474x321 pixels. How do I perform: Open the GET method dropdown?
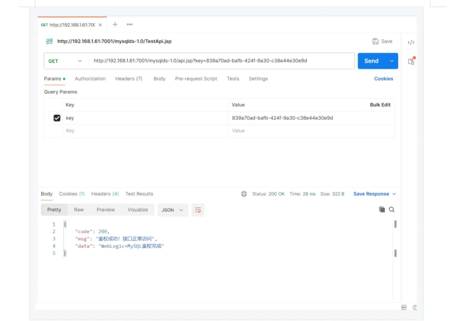coord(65,61)
